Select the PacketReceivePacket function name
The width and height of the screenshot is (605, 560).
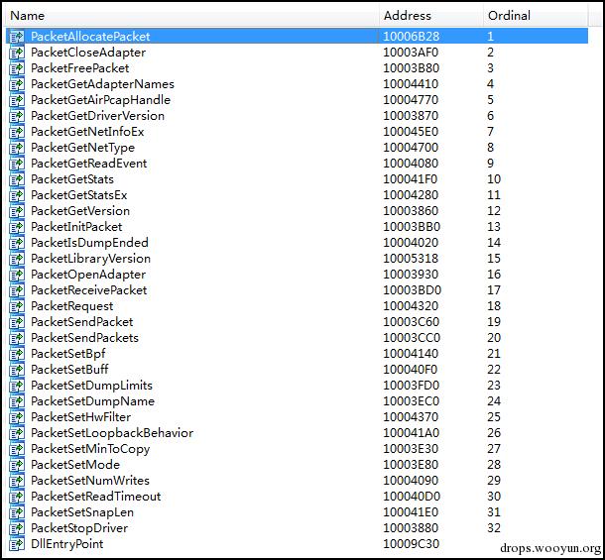point(89,290)
